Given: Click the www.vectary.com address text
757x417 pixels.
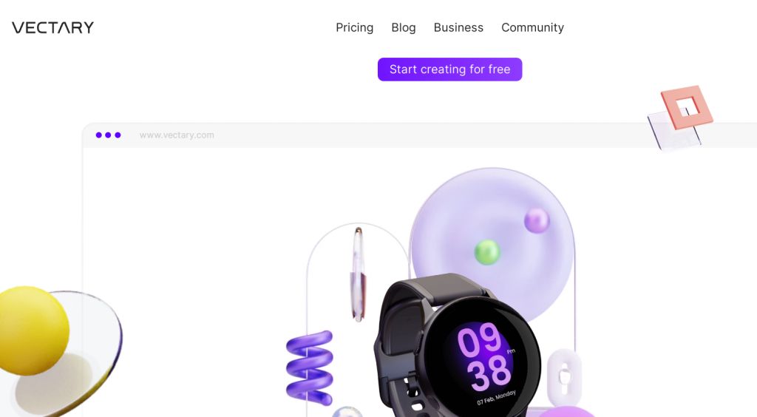Looking at the screenshot, I should (177, 135).
